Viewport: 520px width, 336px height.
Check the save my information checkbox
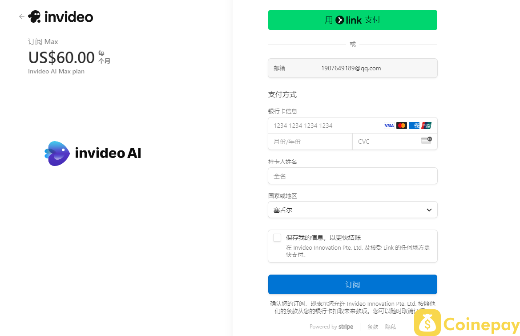pos(277,238)
